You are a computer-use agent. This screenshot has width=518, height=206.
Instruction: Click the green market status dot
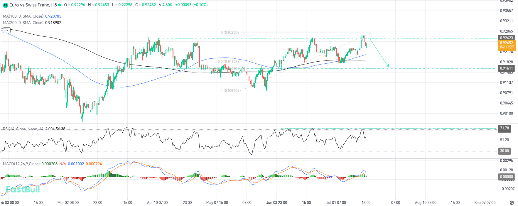point(60,5)
